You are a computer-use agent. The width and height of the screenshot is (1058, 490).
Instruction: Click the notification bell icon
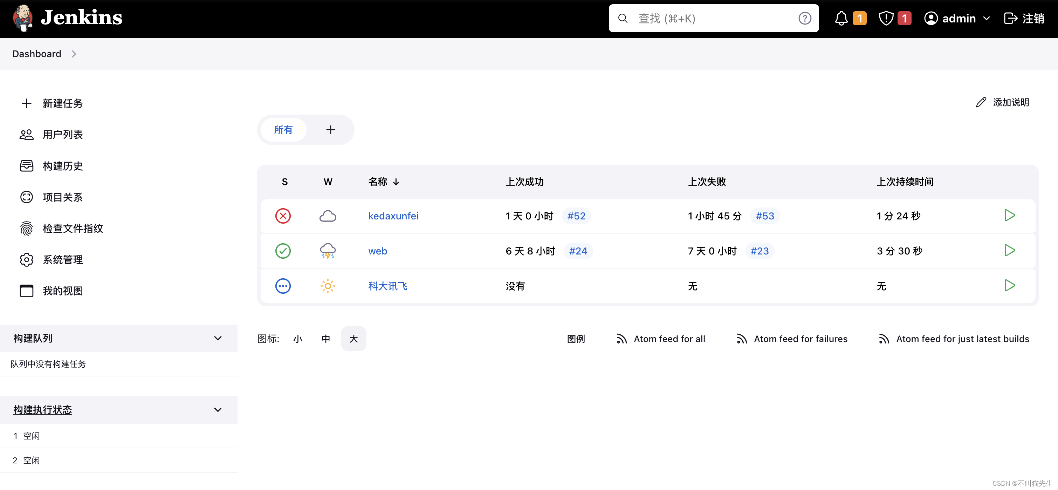(x=841, y=19)
